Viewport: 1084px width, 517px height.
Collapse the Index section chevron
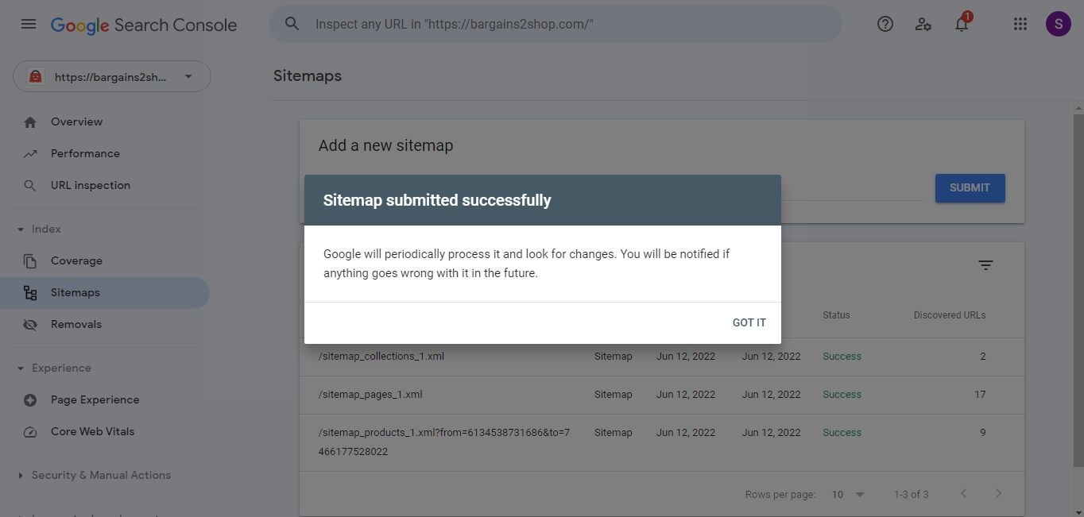19,229
